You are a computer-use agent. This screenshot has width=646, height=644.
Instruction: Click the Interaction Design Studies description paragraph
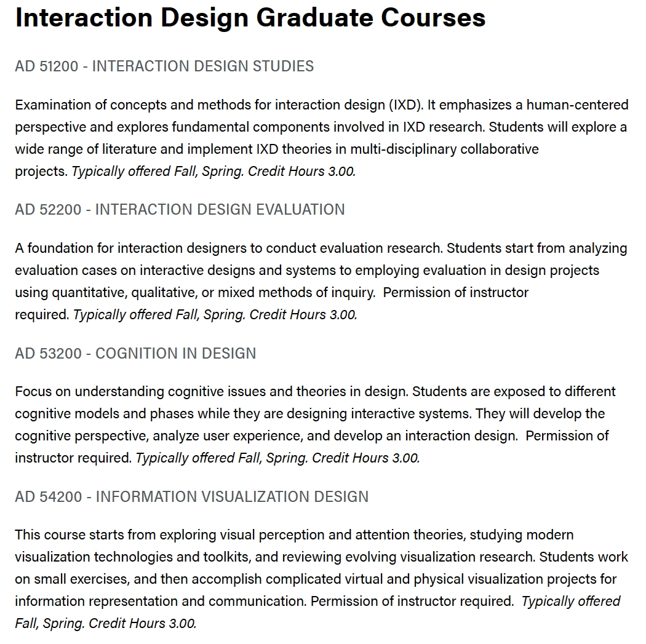(322, 138)
